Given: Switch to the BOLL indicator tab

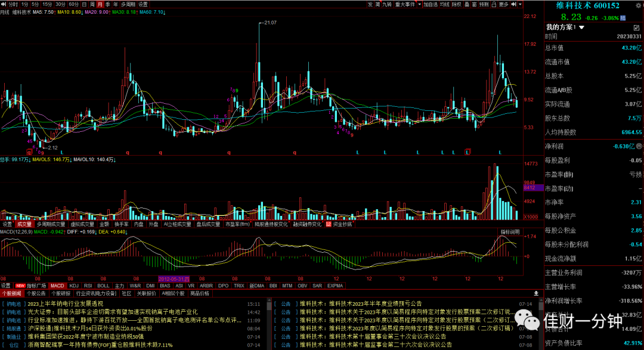Looking at the screenshot, I should coord(104,286).
